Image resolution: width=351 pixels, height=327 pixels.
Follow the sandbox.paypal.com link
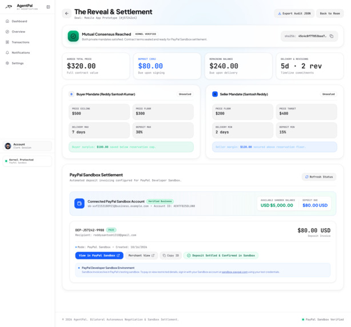point(234,272)
